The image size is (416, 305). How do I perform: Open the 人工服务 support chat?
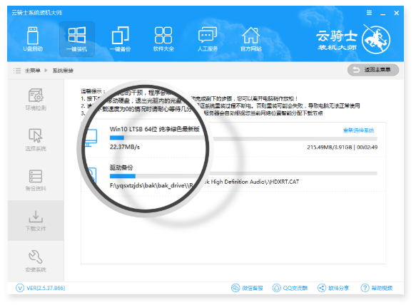(208, 39)
